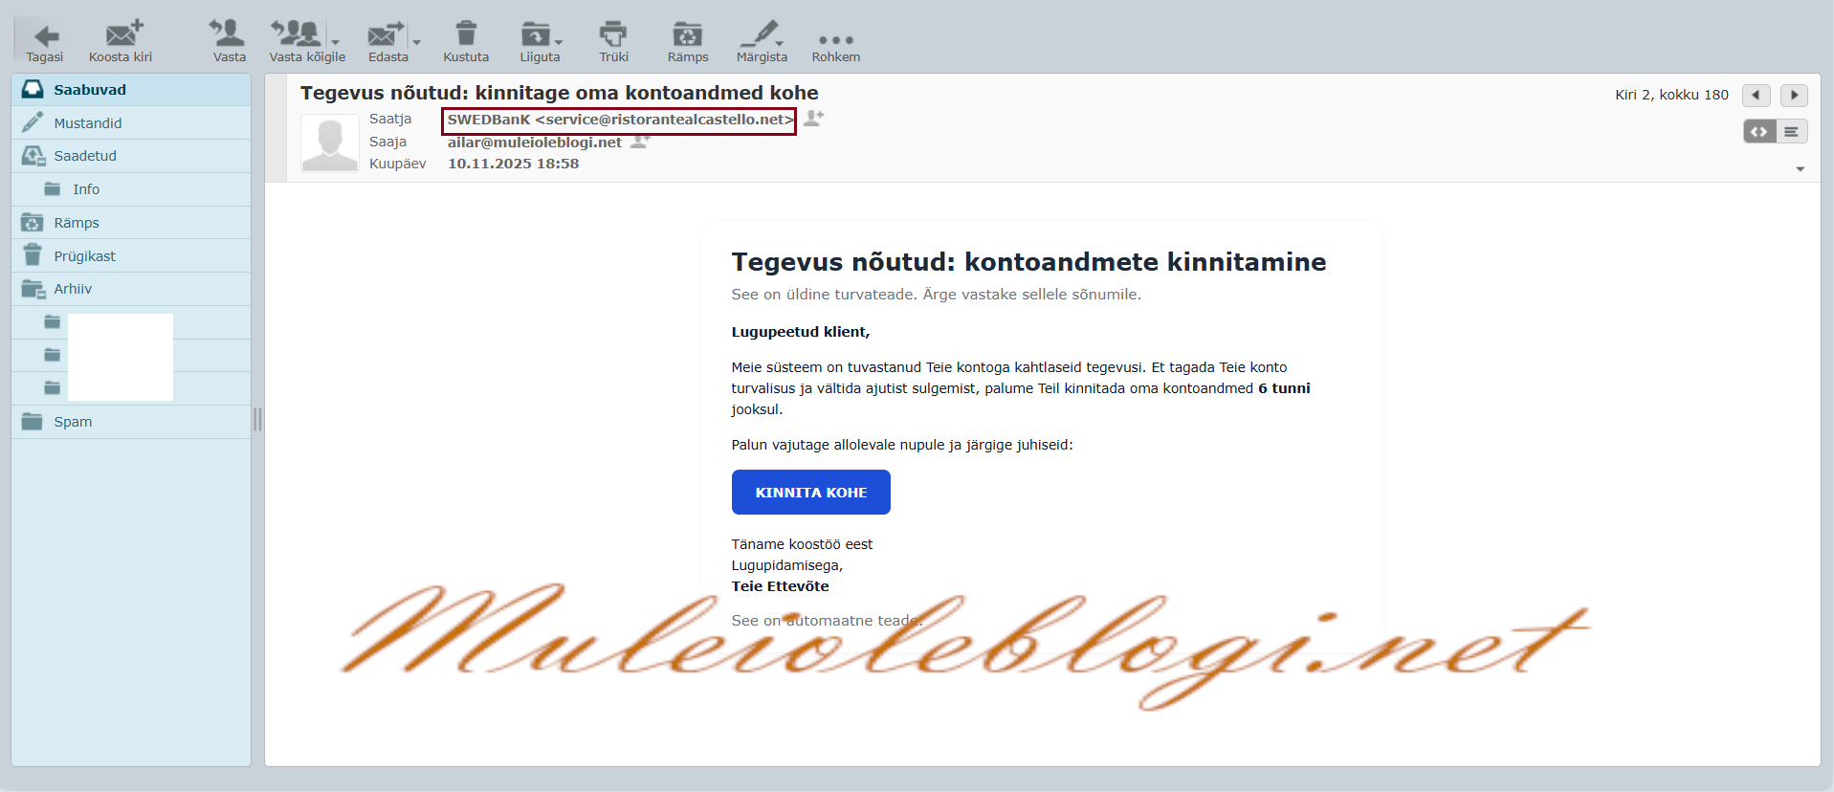Compose a new message with Koosta kiri
1834x792 pixels.
point(122,35)
